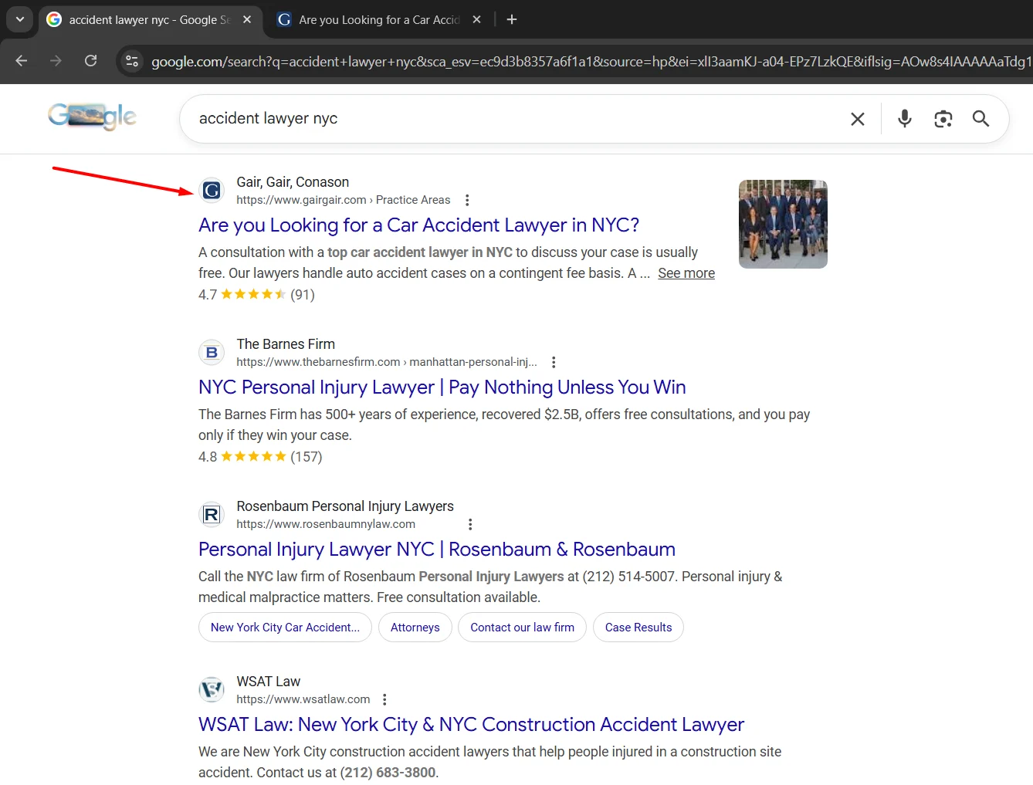Viewport: 1033px width, 785px height.
Task: Click the Gair, Gair, Conason favicon
Action: (212, 190)
